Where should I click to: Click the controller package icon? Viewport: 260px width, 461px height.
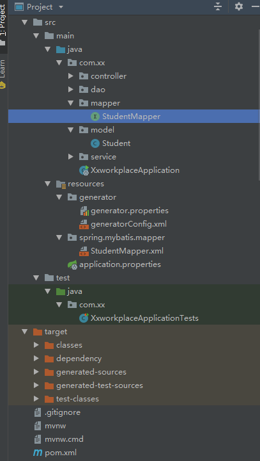84,76
